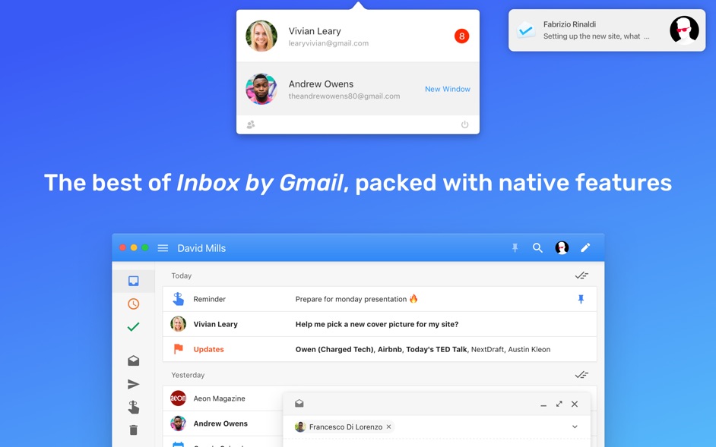Open search in the mail window header
The image size is (716, 447).
[x=537, y=247]
